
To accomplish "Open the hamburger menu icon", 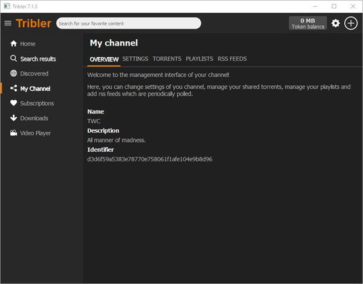I will (8, 24).
